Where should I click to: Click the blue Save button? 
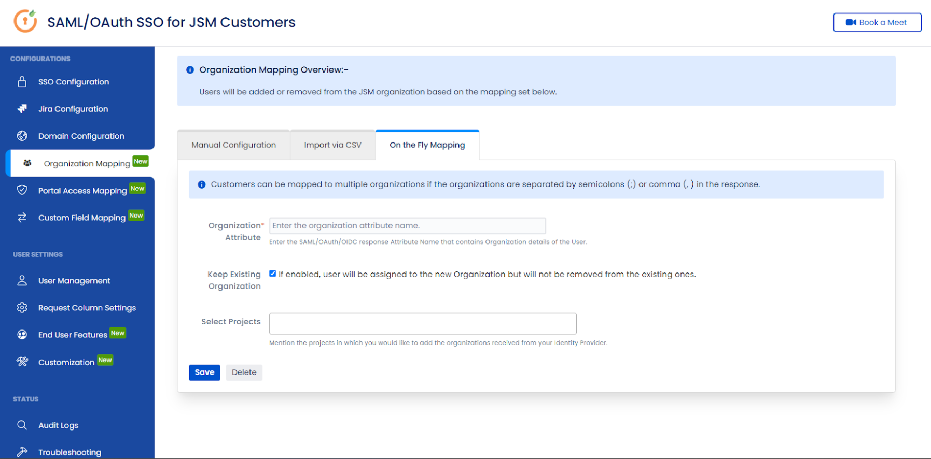click(204, 372)
